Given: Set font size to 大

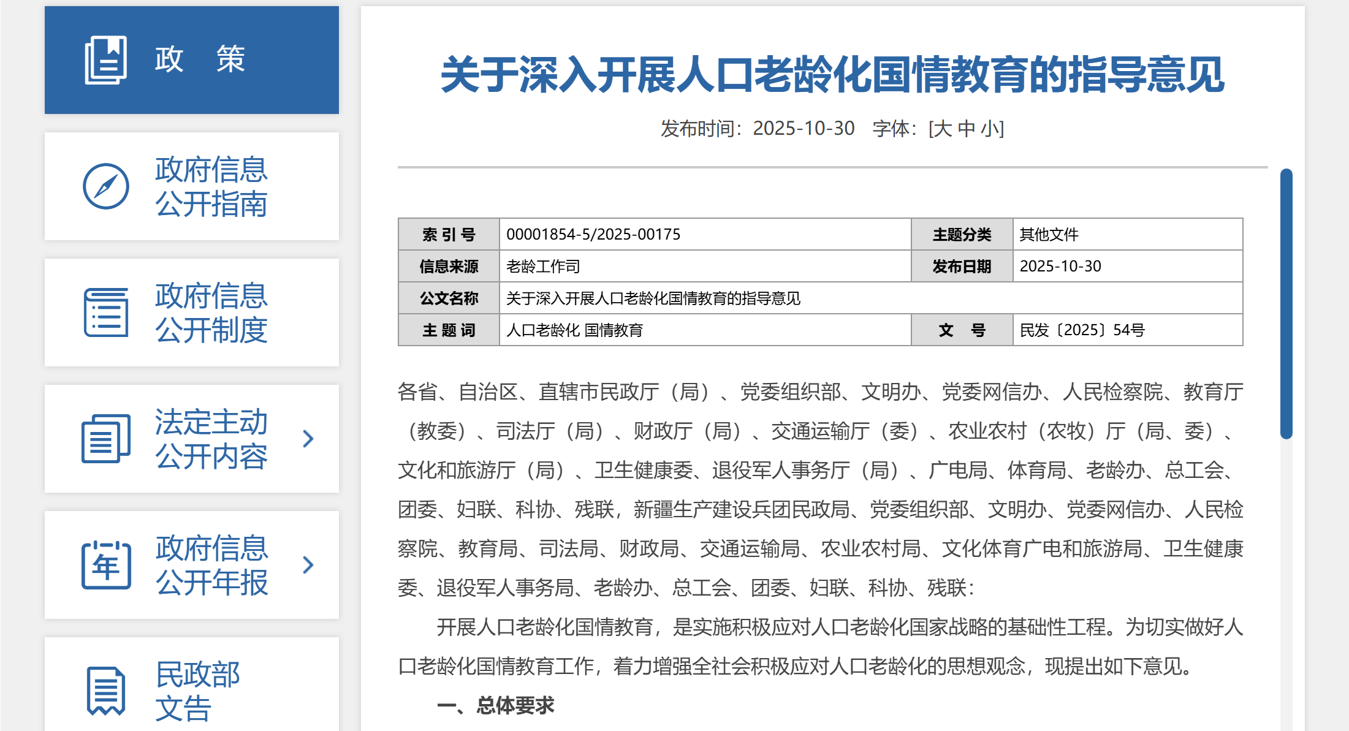Looking at the screenshot, I should tap(943, 129).
